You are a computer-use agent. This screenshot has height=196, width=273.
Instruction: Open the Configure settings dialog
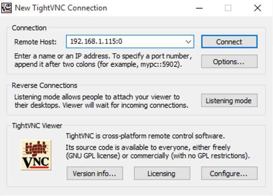tap(229, 173)
